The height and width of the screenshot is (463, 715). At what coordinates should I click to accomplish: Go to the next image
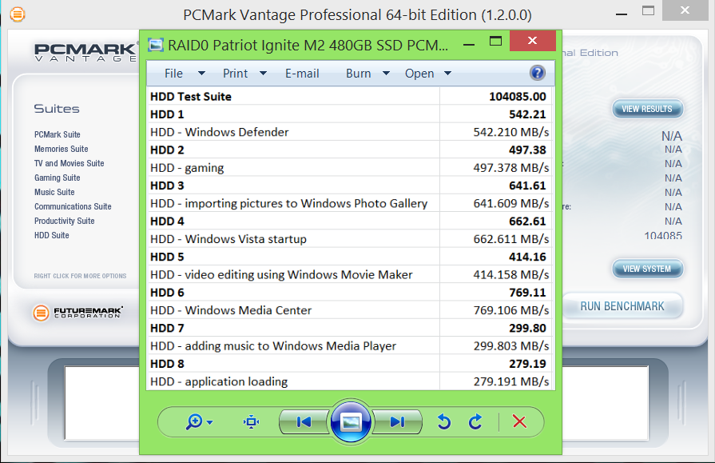click(x=398, y=422)
